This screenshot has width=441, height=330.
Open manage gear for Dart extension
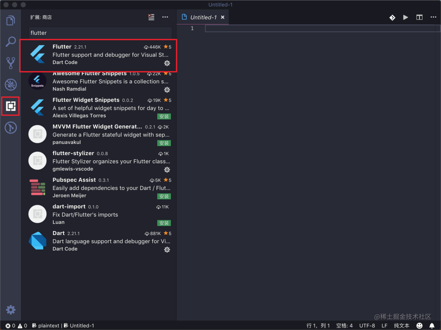pyautogui.click(x=167, y=249)
